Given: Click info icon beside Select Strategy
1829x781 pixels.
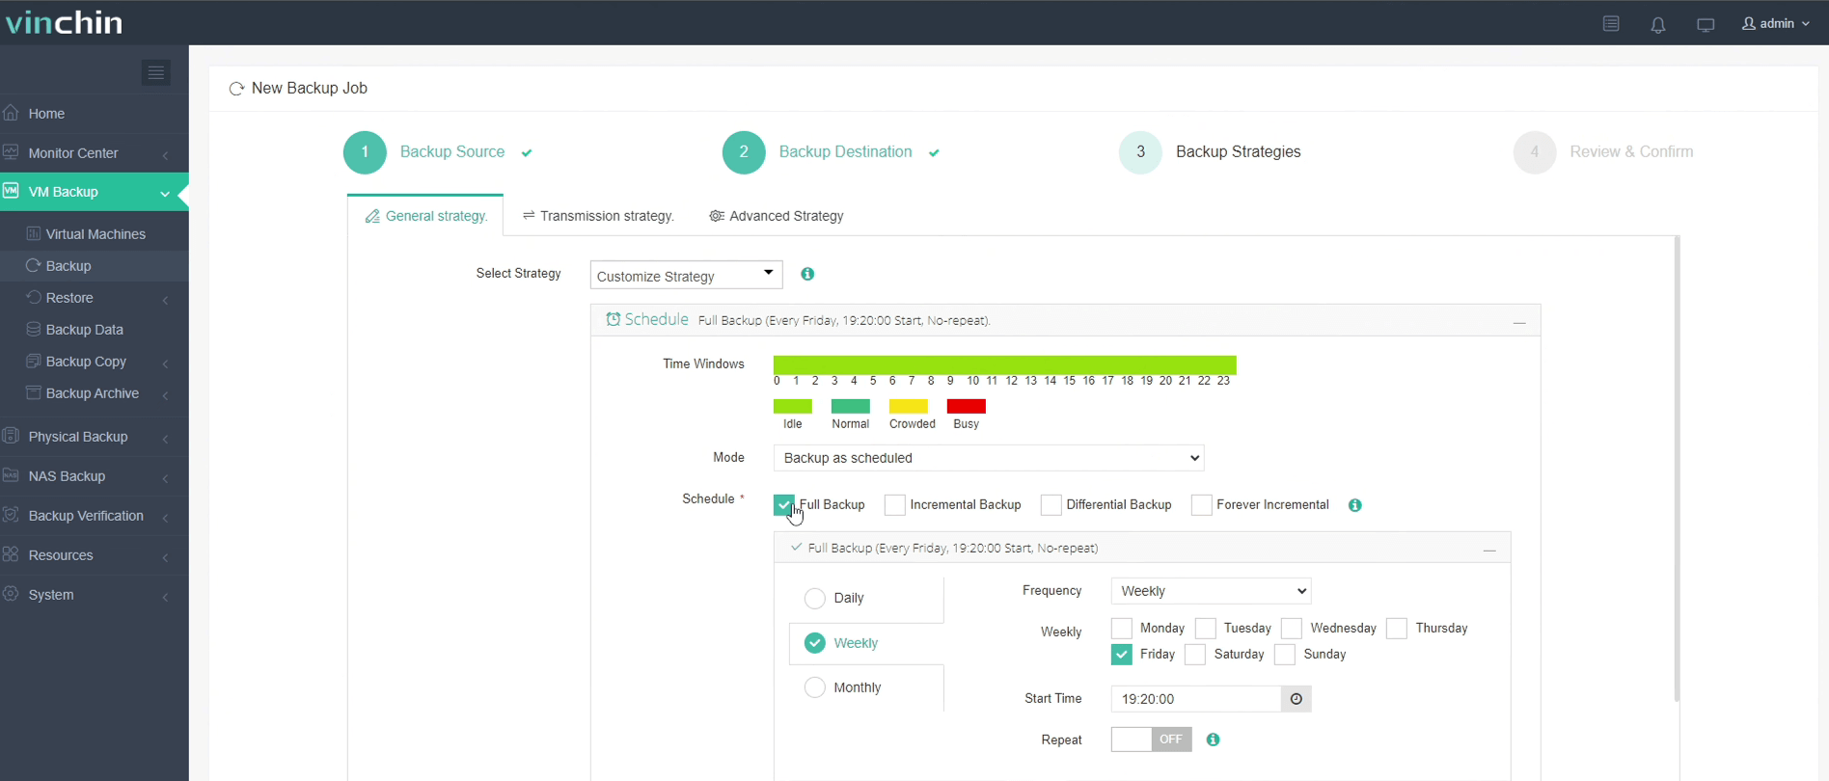Looking at the screenshot, I should tap(807, 274).
